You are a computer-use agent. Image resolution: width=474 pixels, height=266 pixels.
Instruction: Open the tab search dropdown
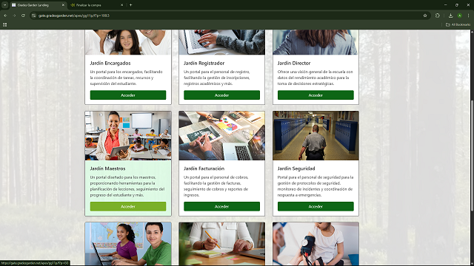(x=5, y=5)
